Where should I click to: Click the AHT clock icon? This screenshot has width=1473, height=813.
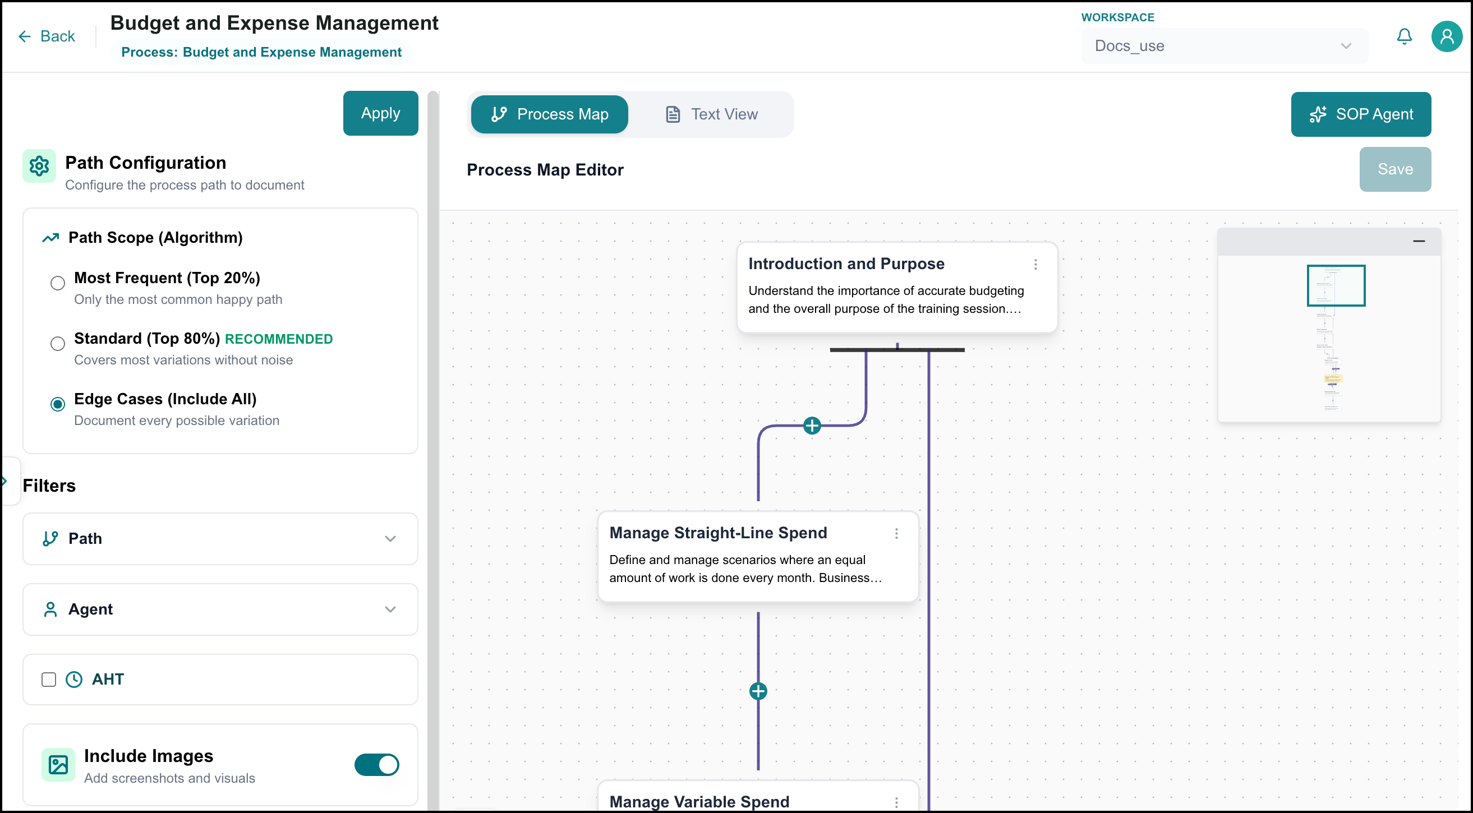coord(75,679)
